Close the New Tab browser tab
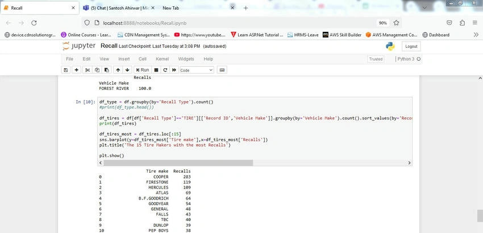 [x=232, y=8]
